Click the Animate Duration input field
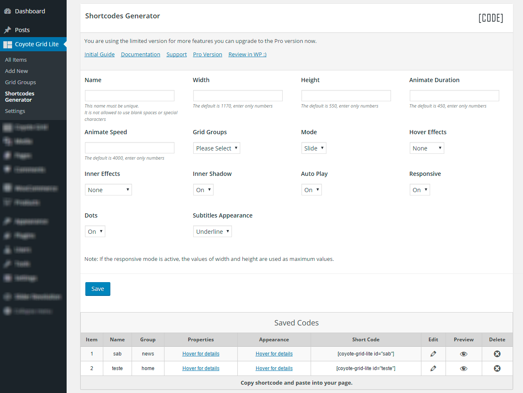 point(454,96)
